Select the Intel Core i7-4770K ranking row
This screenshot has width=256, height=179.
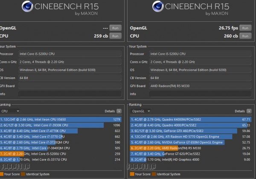coord(61,131)
